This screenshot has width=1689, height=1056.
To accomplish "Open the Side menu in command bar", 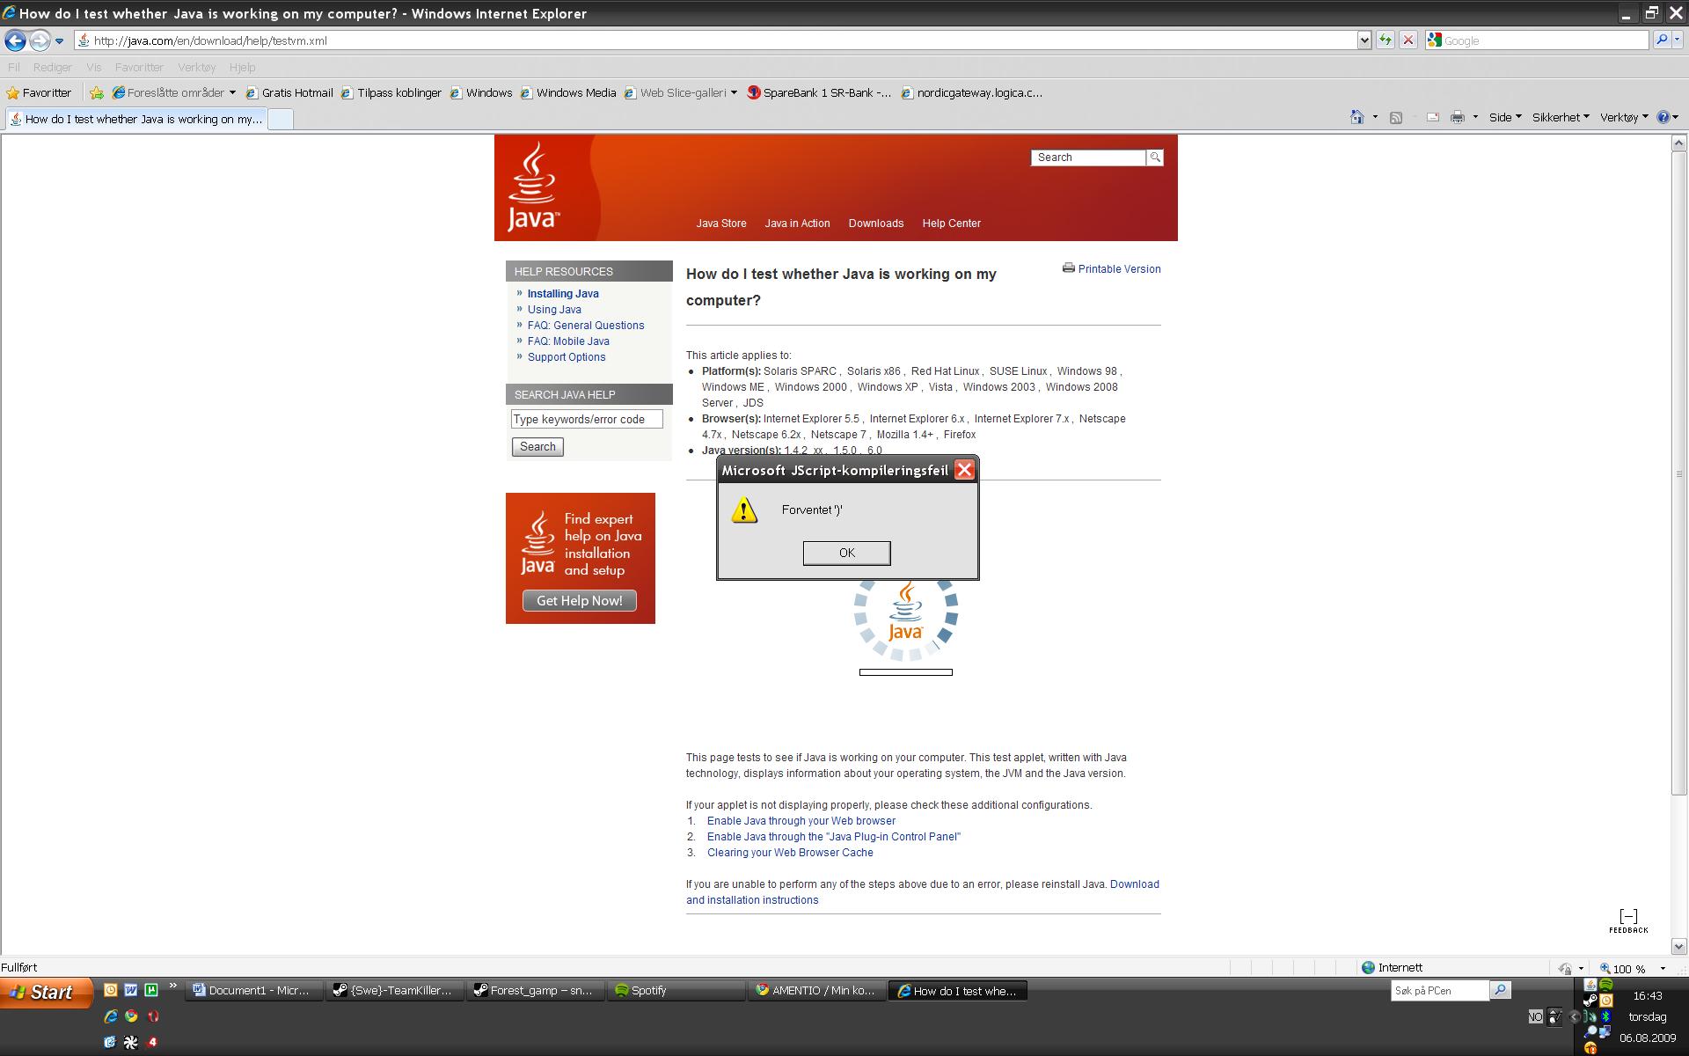I will click(1504, 117).
